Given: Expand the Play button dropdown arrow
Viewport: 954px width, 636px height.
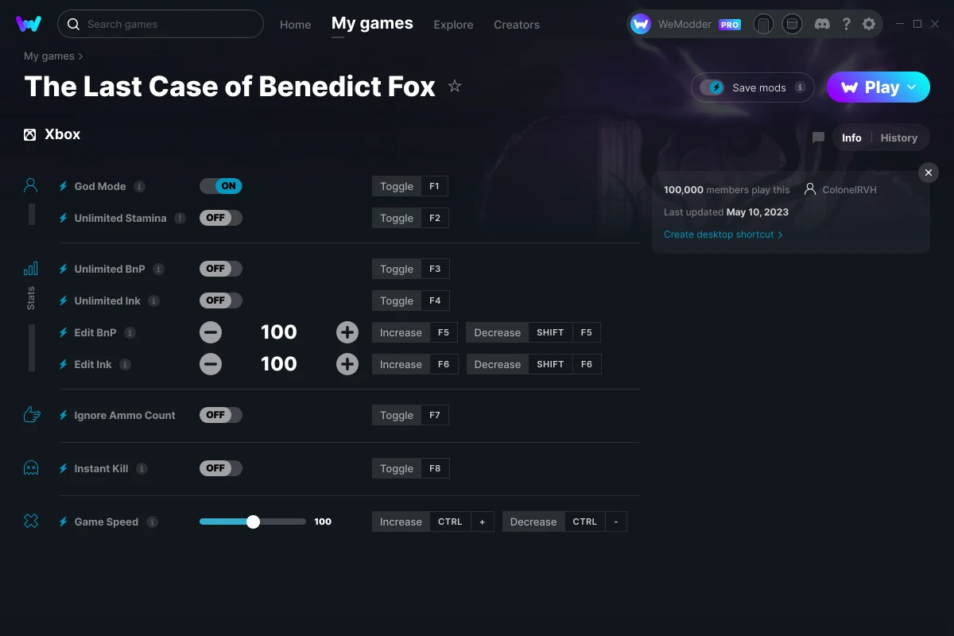Looking at the screenshot, I should click(x=912, y=87).
